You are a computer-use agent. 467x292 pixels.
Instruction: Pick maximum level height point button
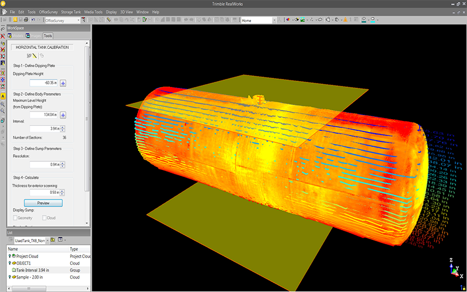[x=63, y=115]
